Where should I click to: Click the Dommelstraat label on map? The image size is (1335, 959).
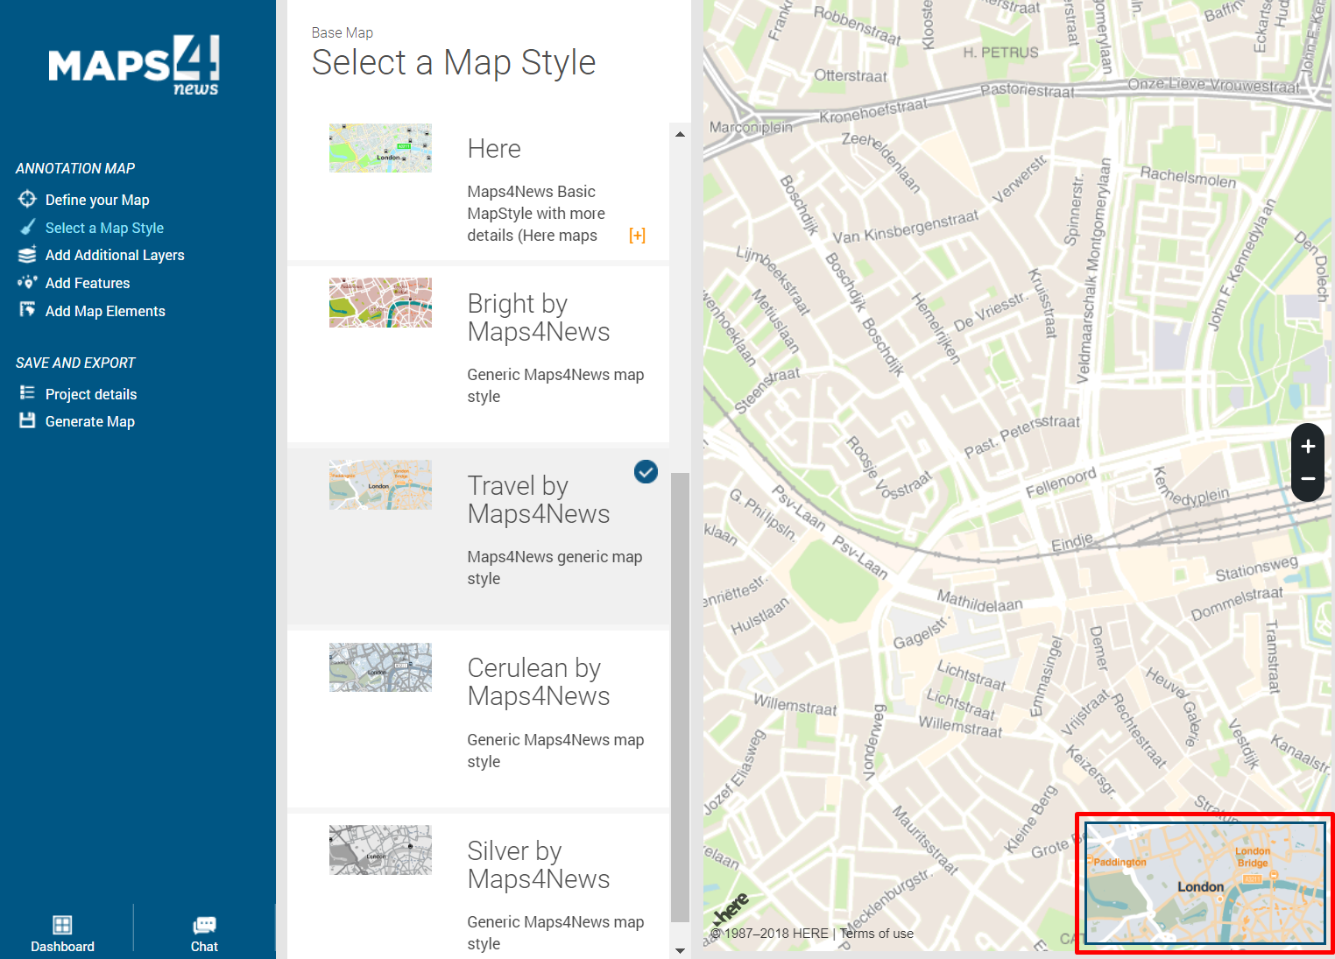click(x=1237, y=603)
